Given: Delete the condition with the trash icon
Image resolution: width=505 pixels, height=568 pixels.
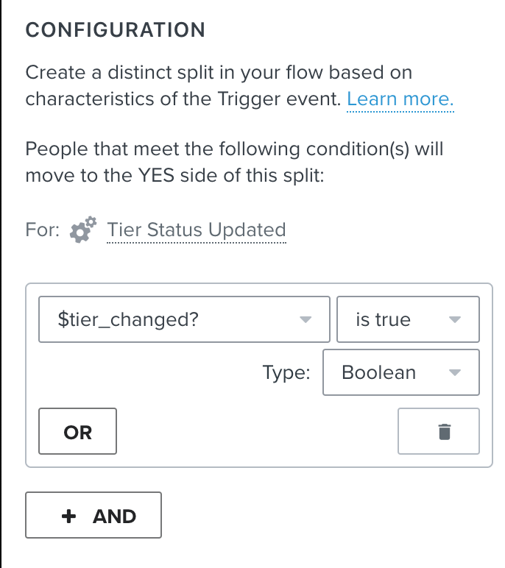Looking at the screenshot, I should coord(438,431).
